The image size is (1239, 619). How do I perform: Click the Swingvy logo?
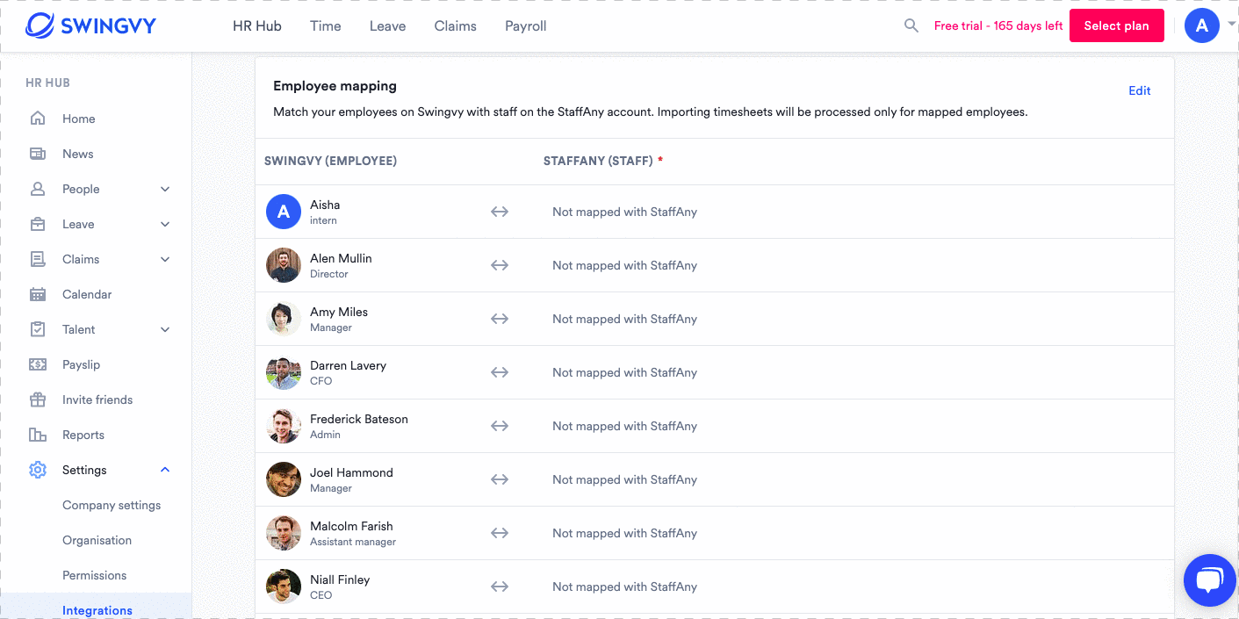click(x=90, y=25)
